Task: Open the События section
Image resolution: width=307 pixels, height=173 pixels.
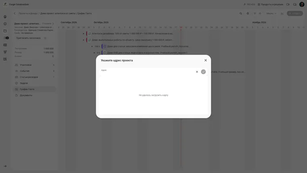Action: [x=35, y=71]
